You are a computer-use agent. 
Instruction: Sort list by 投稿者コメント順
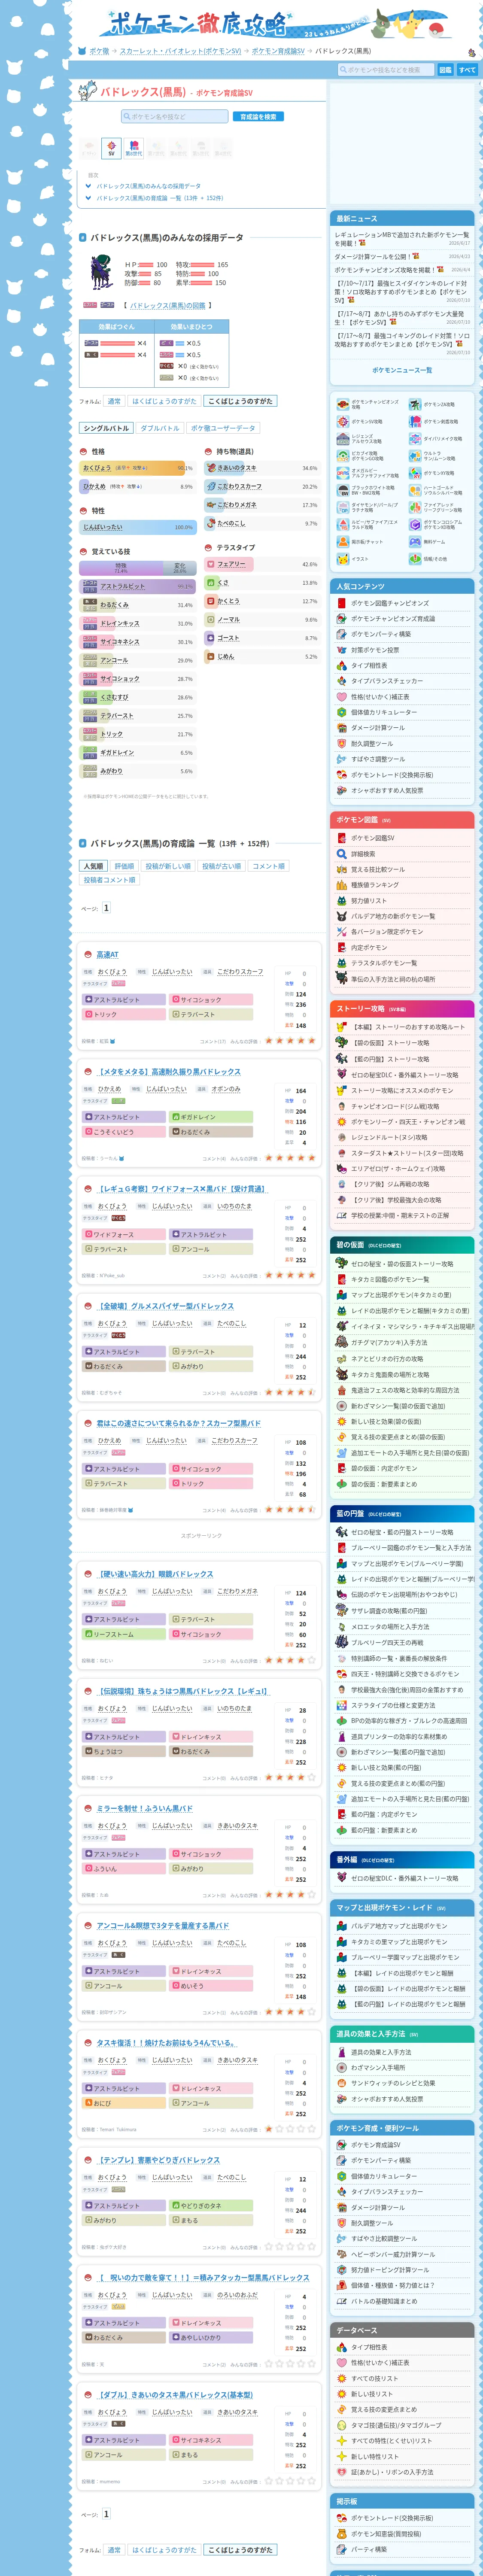click(109, 880)
